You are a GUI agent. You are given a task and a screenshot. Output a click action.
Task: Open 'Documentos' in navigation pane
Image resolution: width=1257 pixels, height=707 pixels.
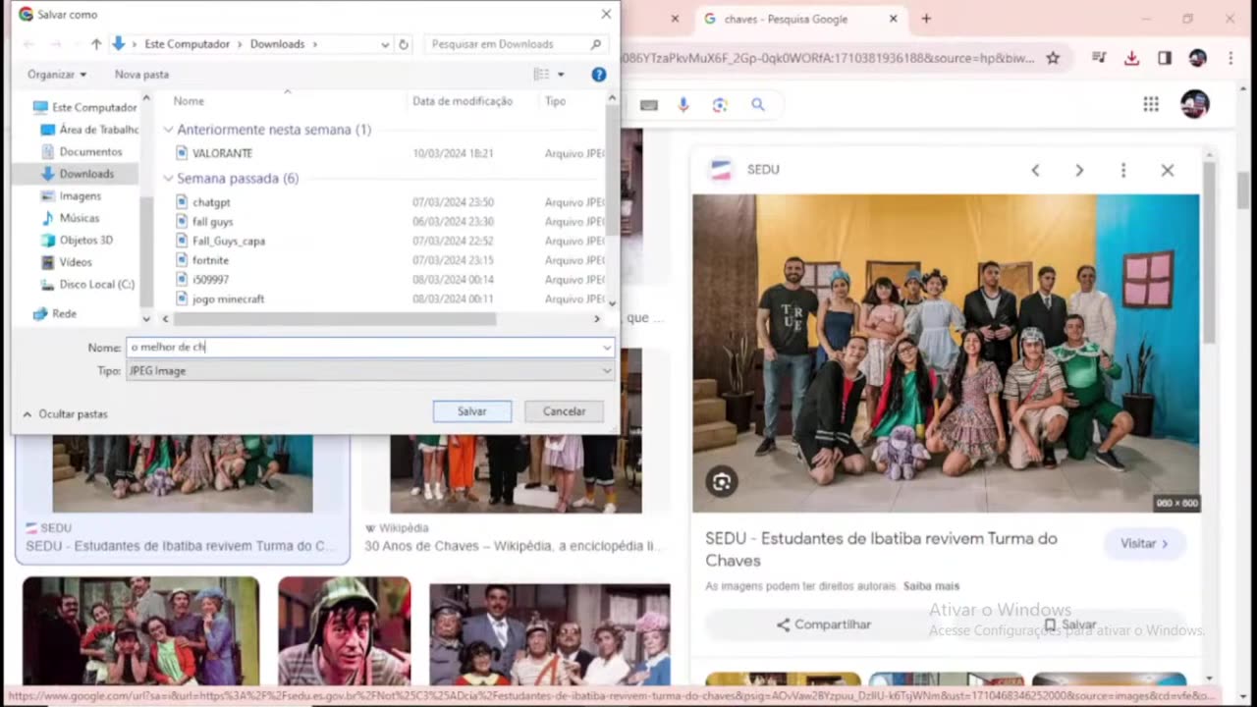point(90,152)
